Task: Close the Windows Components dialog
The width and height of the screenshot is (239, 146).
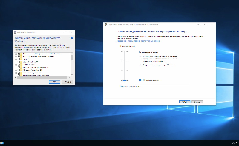Action: (71, 32)
